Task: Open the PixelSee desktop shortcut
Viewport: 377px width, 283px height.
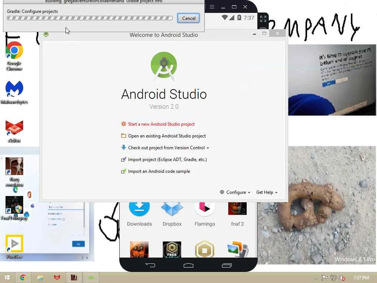Action: pyautogui.click(x=14, y=247)
